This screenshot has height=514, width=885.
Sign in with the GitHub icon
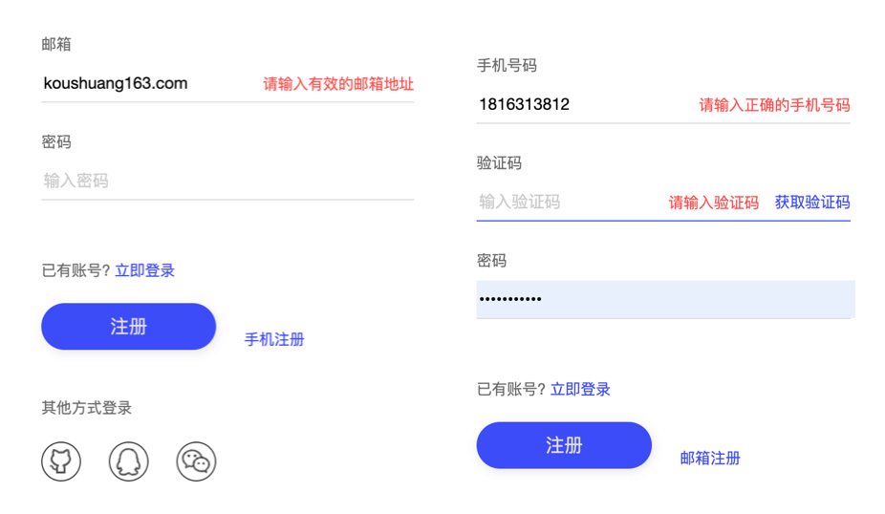(61, 461)
